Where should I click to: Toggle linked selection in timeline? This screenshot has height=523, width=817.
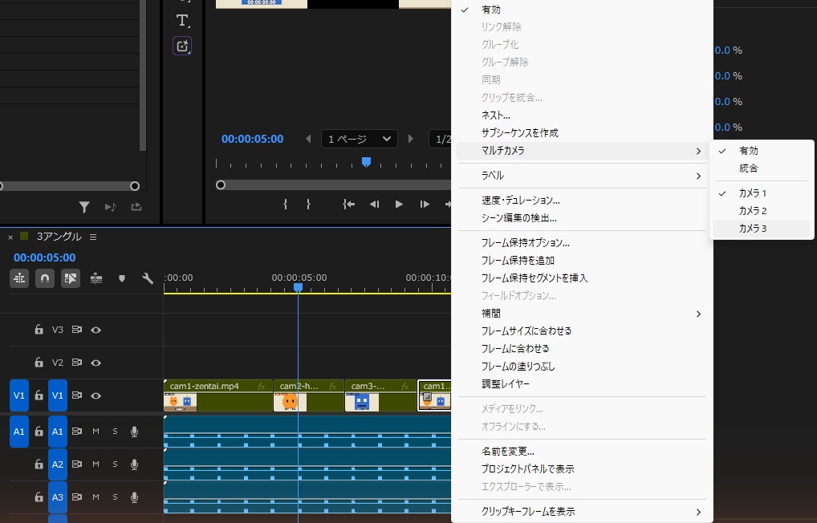(x=71, y=278)
